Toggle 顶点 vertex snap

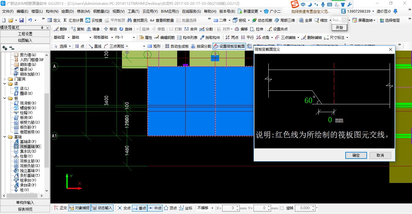point(171,208)
